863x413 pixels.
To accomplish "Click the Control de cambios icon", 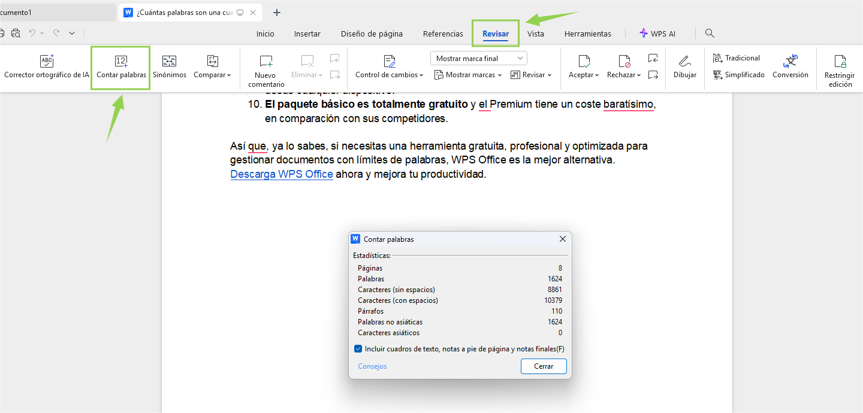I will 390,61.
